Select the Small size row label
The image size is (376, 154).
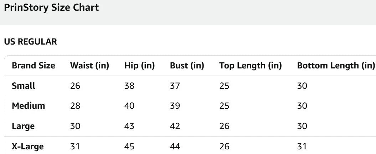click(24, 86)
